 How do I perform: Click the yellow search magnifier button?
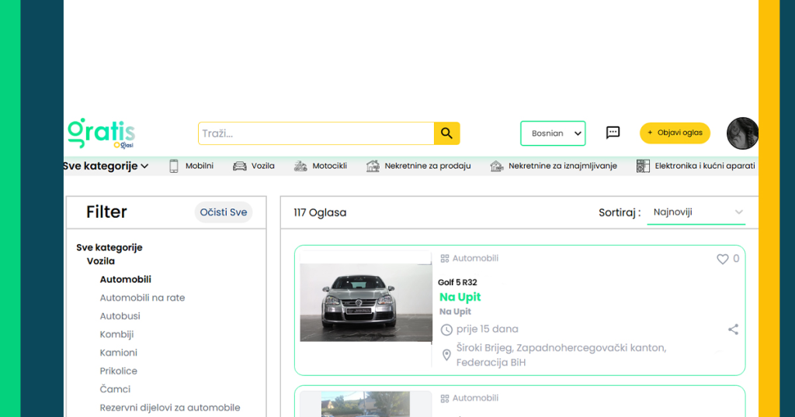coord(446,133)
